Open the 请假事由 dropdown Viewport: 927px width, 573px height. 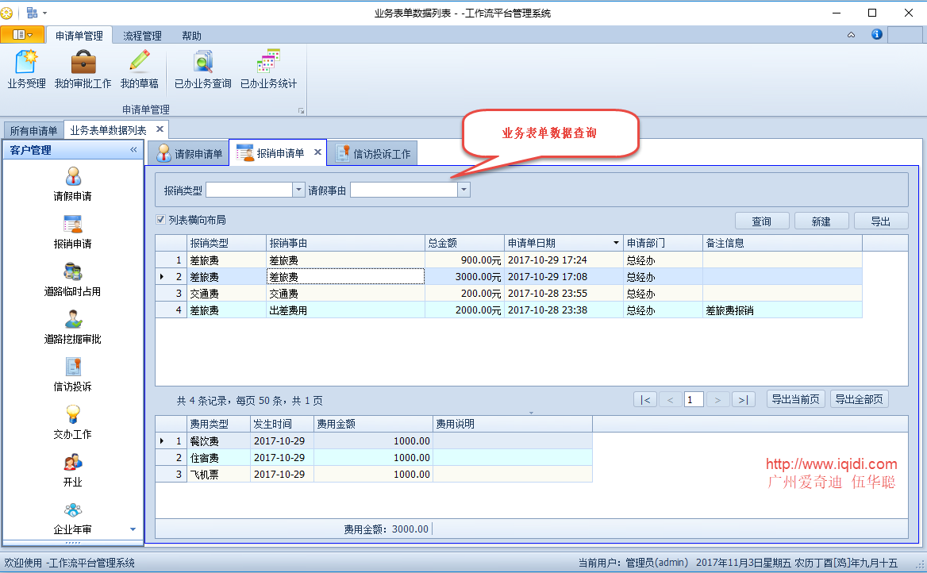point(464,189)
